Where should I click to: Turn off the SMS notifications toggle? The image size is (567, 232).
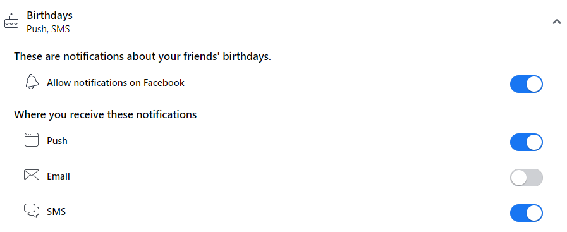click(x=527, y=213)
